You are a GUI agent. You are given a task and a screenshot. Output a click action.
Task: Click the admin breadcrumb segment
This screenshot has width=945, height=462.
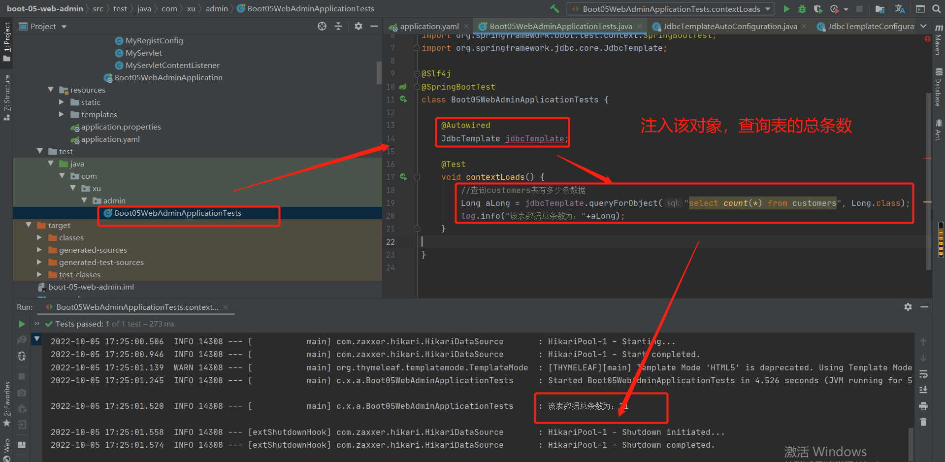click(217, 8)
